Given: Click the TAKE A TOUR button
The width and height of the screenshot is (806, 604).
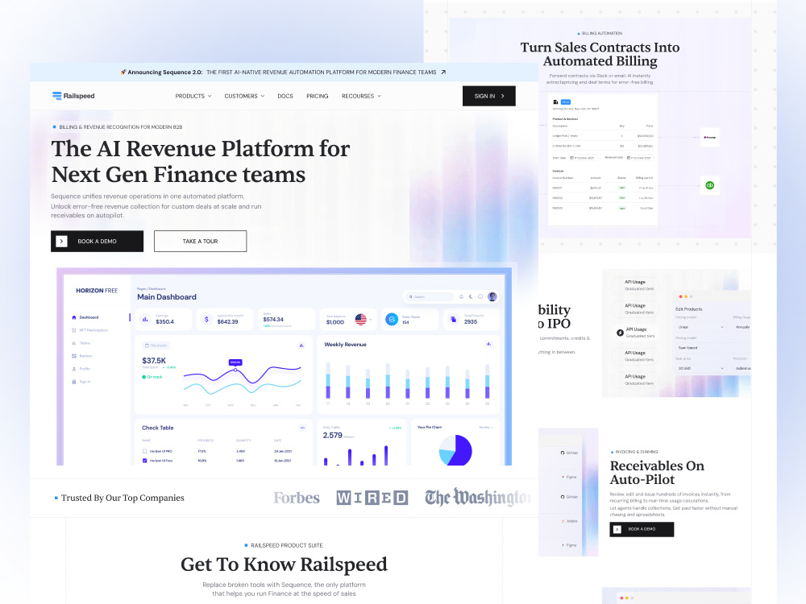Looking at the screenshot, I should 201,242.
